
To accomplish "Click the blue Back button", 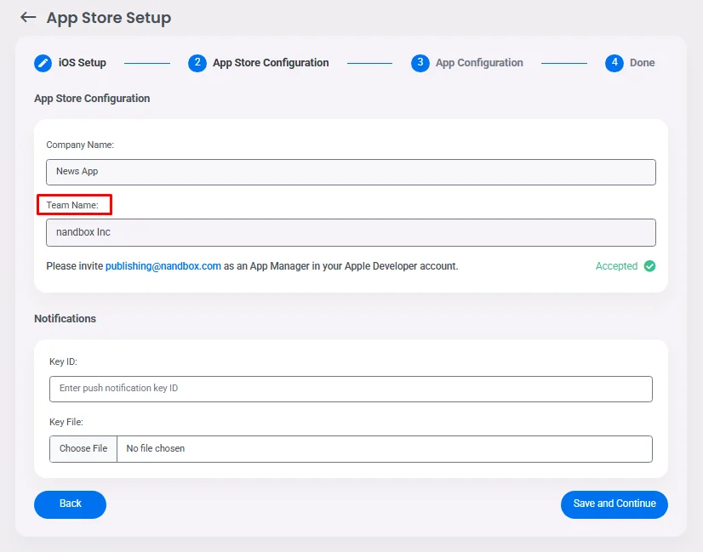I will tap(70, 504).
